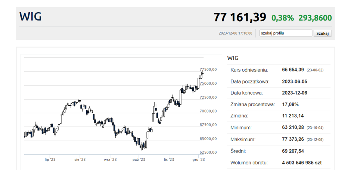Click the 'sie '23' date axis marker
The width and height of the screenshot is (354, 170).
pos(80,159)
